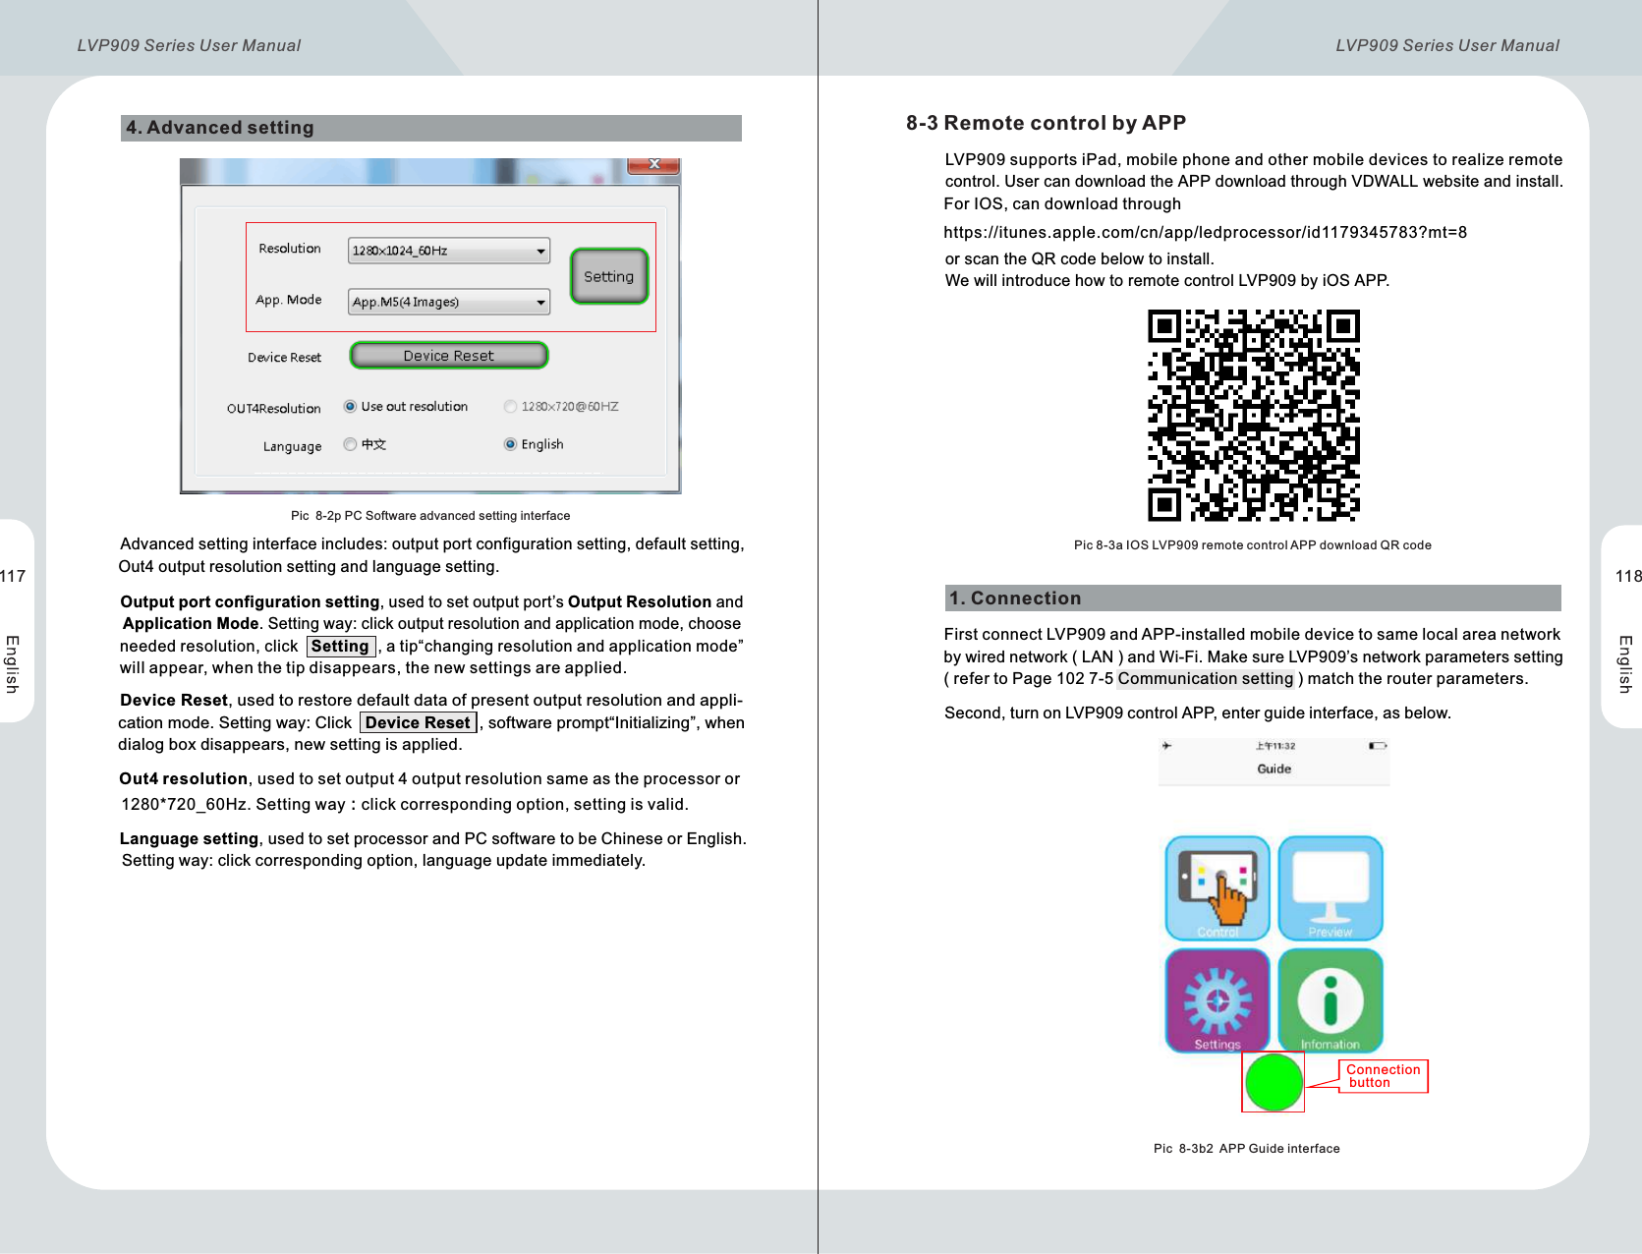Click the battery icon in app status bar
Image resolution: width=1642 pixels, height=1254 pixels.
[x=1378, y=746]
